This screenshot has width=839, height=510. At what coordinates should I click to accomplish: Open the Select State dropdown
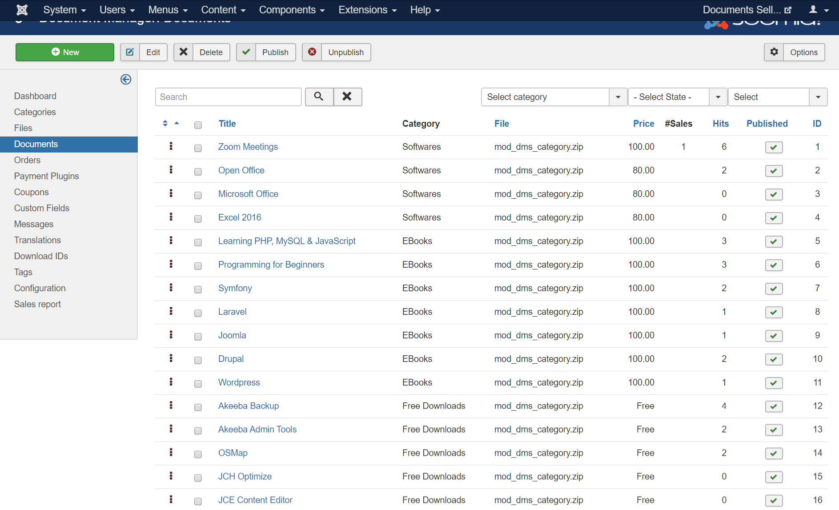tap(678, 97)
